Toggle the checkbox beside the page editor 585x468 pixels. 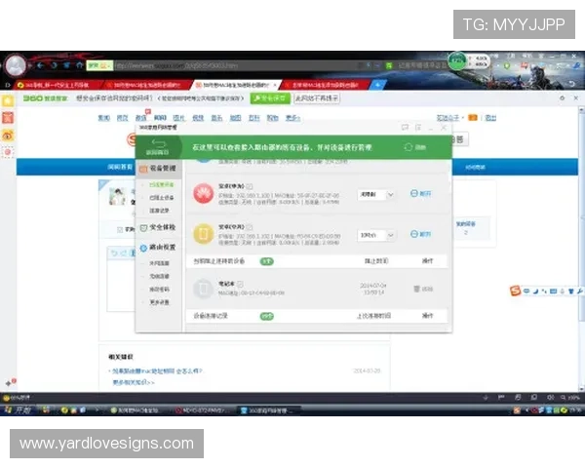[x=120, y=229]
